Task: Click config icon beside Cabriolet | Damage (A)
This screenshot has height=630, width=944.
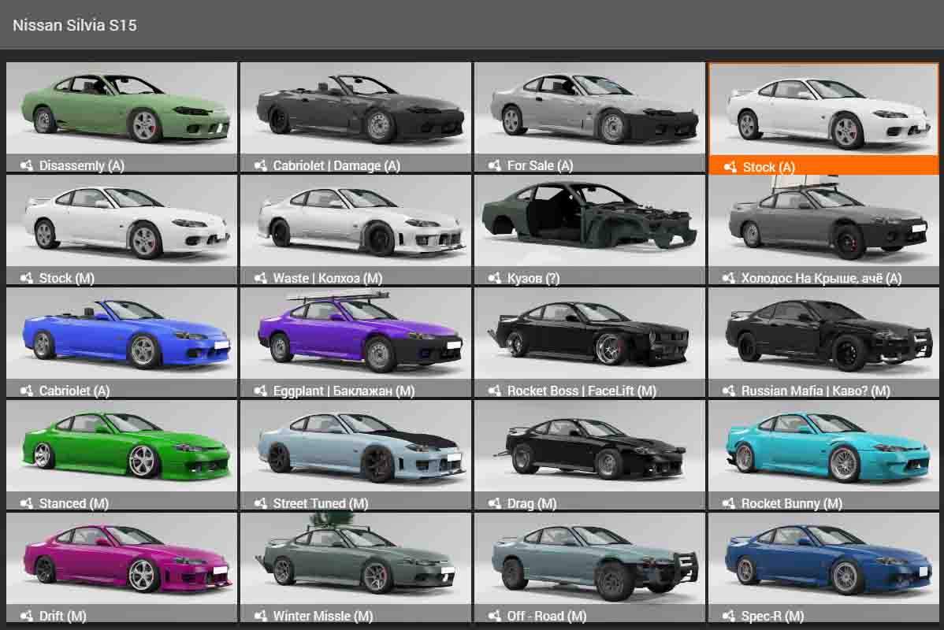Action: coord(260,165)
